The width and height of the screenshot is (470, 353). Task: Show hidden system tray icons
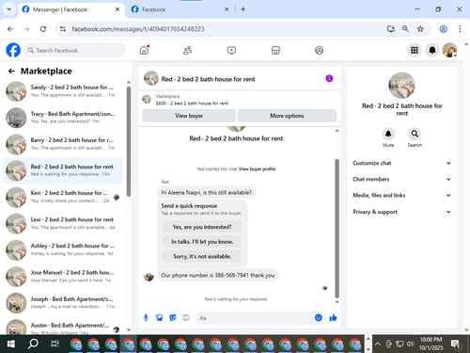tap(378, 344)
